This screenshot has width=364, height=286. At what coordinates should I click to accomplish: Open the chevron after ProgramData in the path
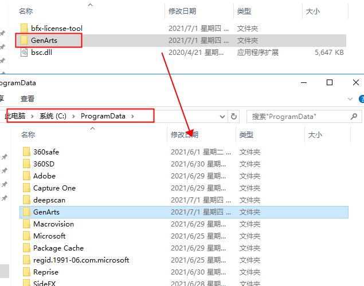132,116
